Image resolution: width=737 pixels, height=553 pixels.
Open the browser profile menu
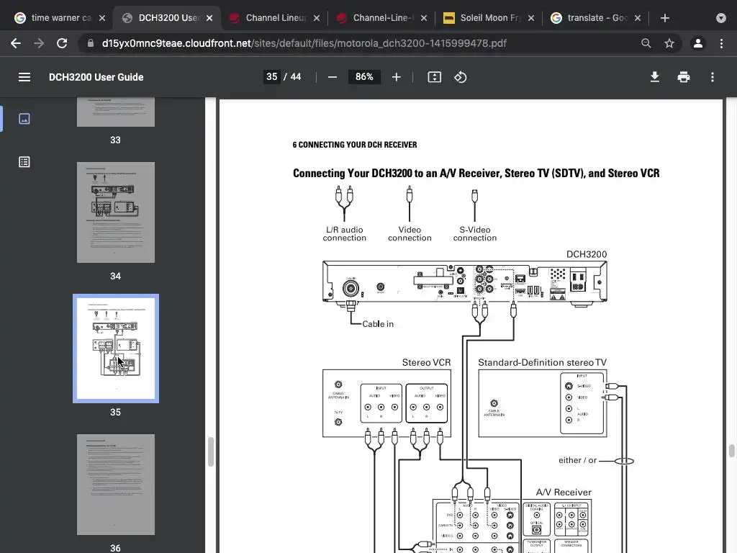pos(698,43)
